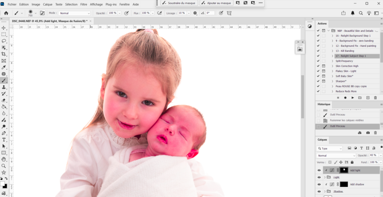
Task: Lock all with the padlock icon
Action: click(x=352, y=162)
